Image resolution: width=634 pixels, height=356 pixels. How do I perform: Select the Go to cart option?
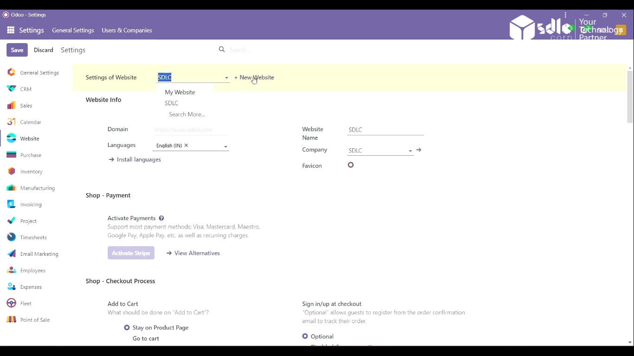(x=146, y=339)
